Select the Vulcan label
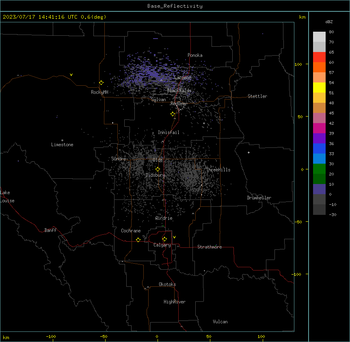 pos(220,322)
